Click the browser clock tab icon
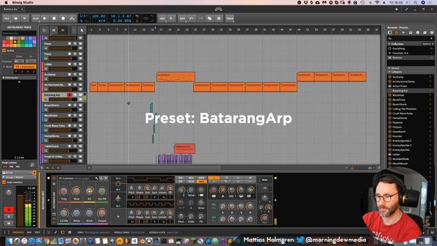This screenshot has width=437, height=246. point(418,33)
